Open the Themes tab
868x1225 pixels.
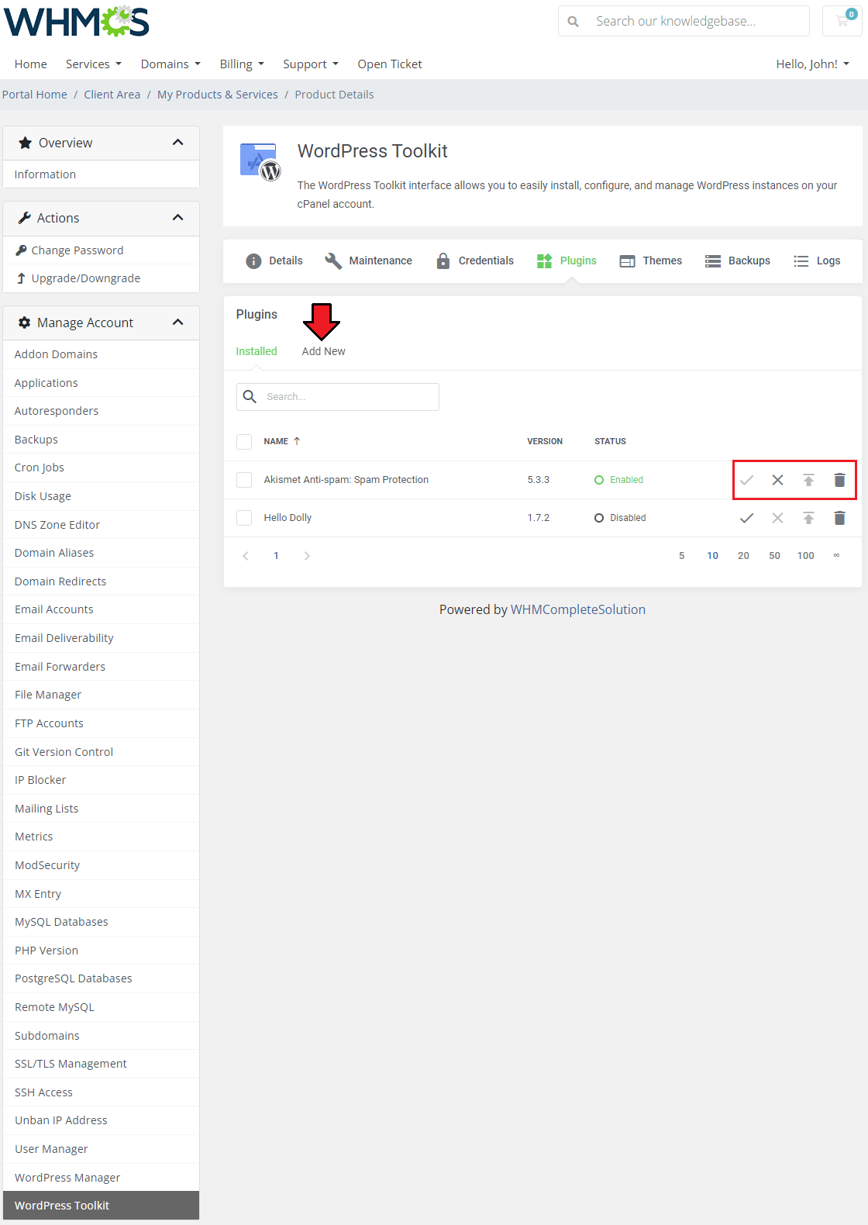pos(651,261)
